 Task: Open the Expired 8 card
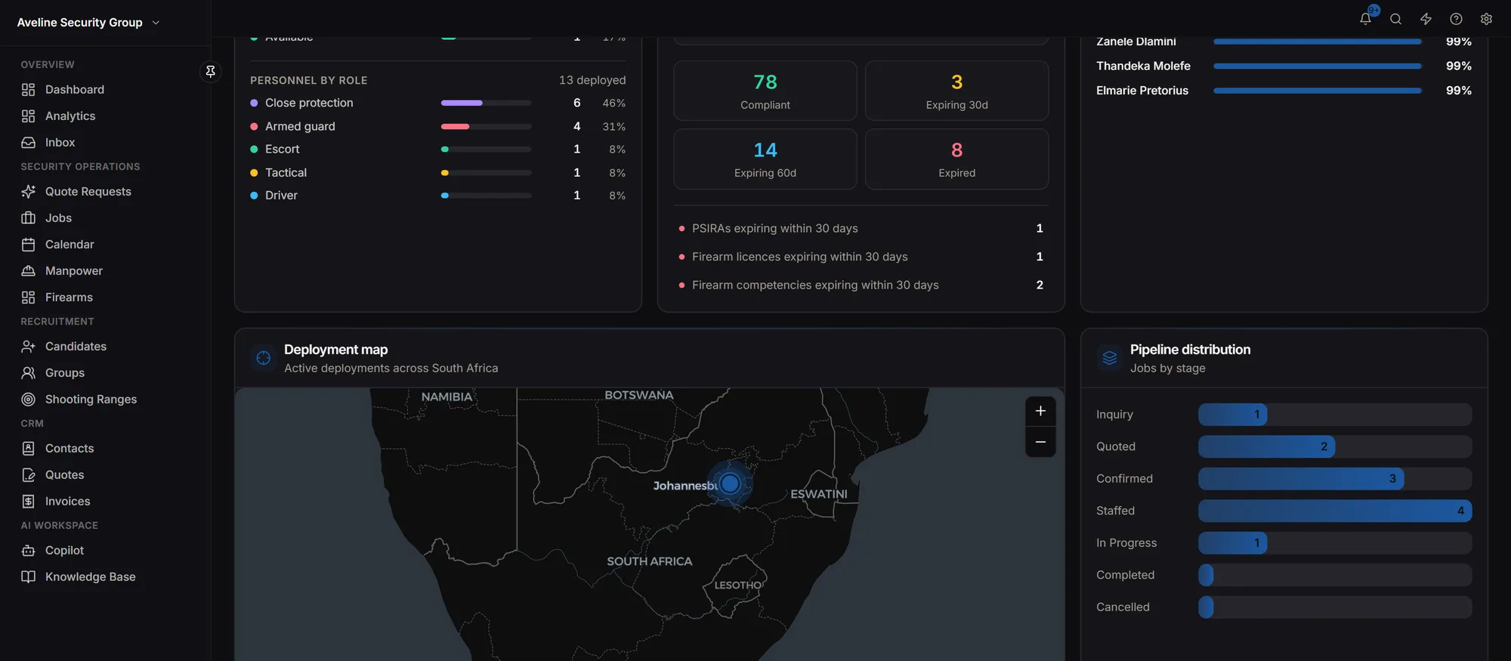[x=957, y=159]
